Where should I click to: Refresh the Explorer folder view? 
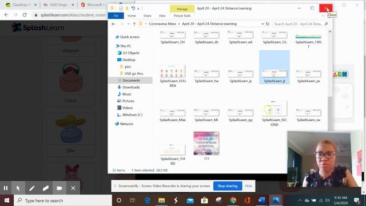point(268,24)
